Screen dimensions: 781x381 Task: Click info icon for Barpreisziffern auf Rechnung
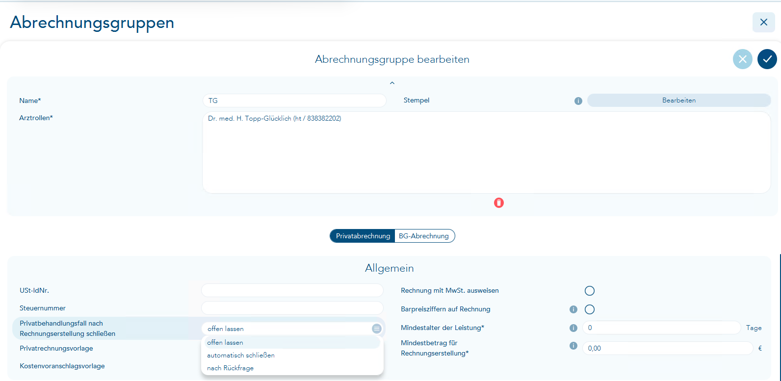[573, 309]
